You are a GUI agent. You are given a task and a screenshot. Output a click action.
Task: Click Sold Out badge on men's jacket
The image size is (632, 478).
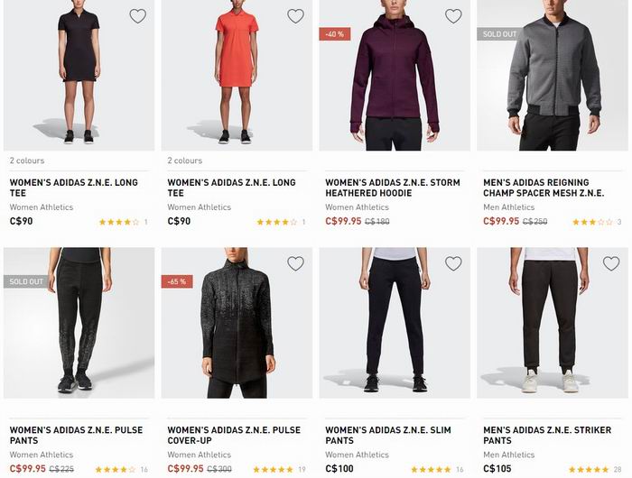499,34
